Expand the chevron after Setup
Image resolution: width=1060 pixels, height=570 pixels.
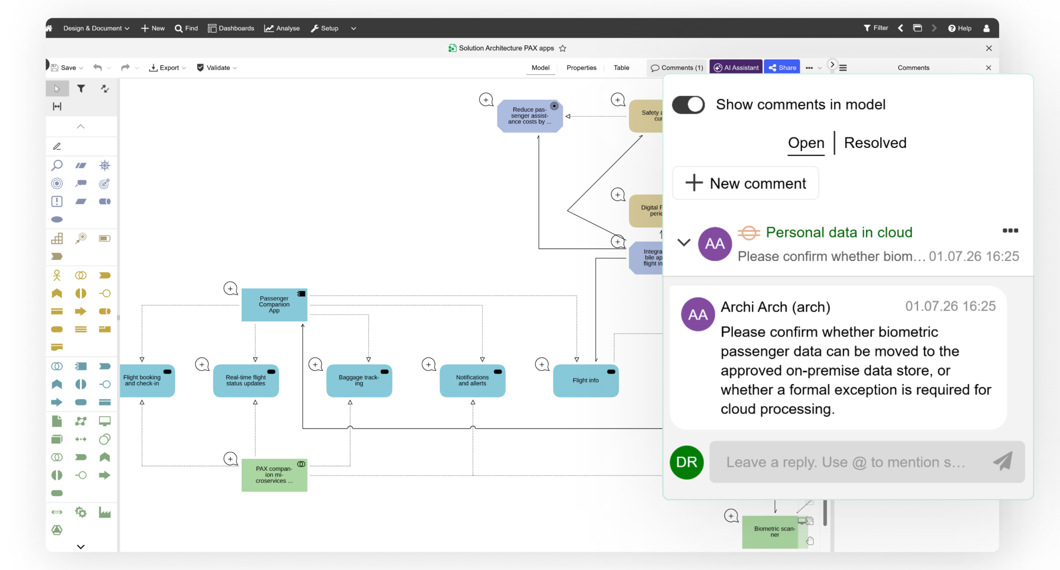point(354,29)
